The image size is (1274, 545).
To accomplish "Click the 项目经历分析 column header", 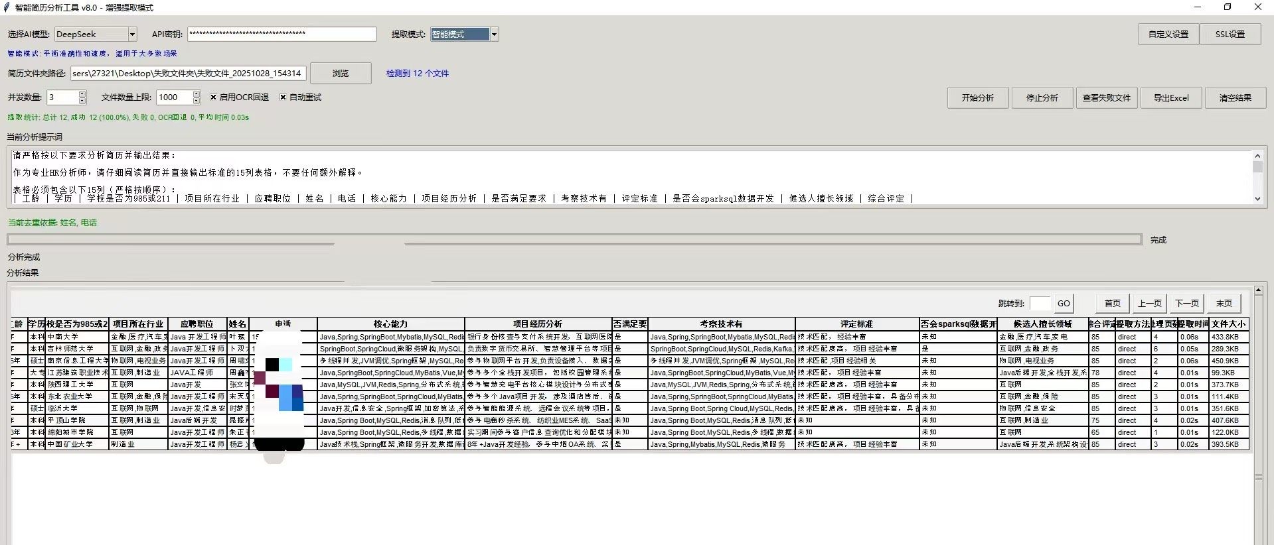I will point(538,324).
